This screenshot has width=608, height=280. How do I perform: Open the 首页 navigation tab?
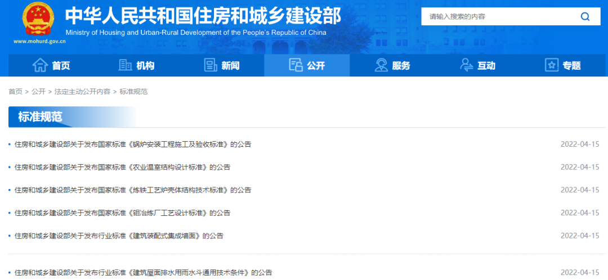click(x=51, y=65)
